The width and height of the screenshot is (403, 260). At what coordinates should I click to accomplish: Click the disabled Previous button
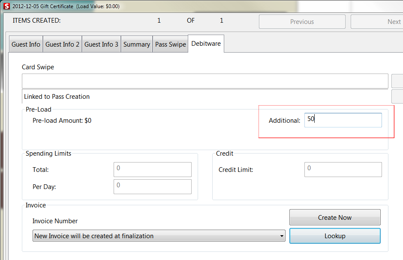(302, 21)
